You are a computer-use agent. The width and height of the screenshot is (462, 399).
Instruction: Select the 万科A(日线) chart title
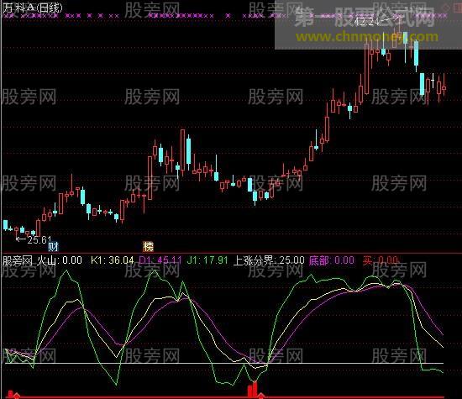coord(33,8)
